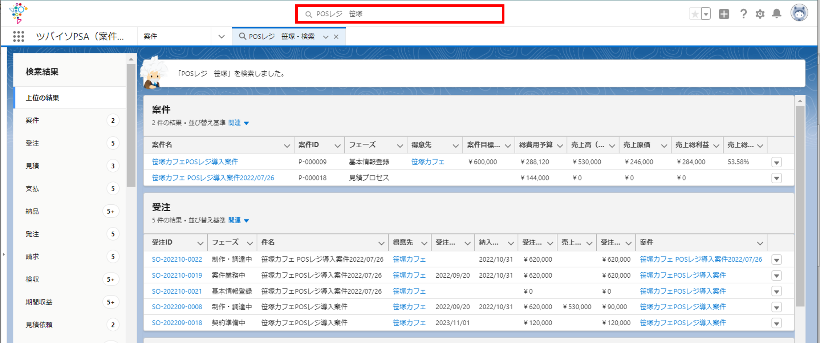This screenshot has height=343, width=820.
Task: Open the global actions plus icon
Action: (724, 14)
